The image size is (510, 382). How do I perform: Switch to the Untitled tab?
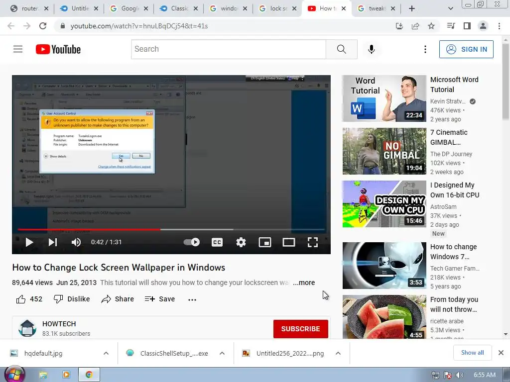point(79,8)
